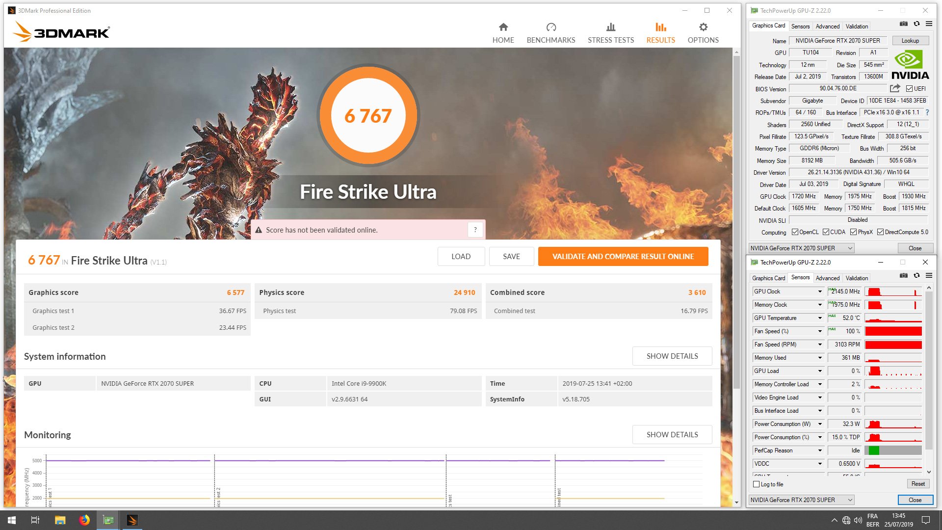Click the Reset button in GPU-Z Sensors
Screen dimensions: 942x530
pos(917,484)
